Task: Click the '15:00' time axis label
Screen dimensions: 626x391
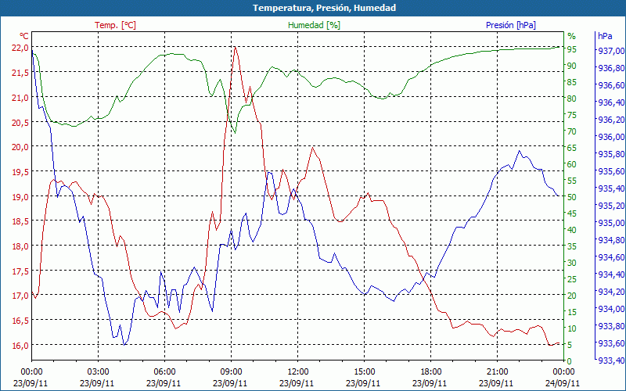Action: coord(364,372)
